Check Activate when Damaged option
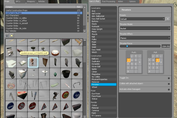The width and height of the screenshot is (177, 118). tap(169, 90)
